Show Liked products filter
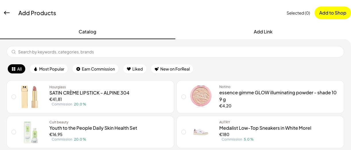This screenshot has height=150, width=351. (x=135, y=69)
